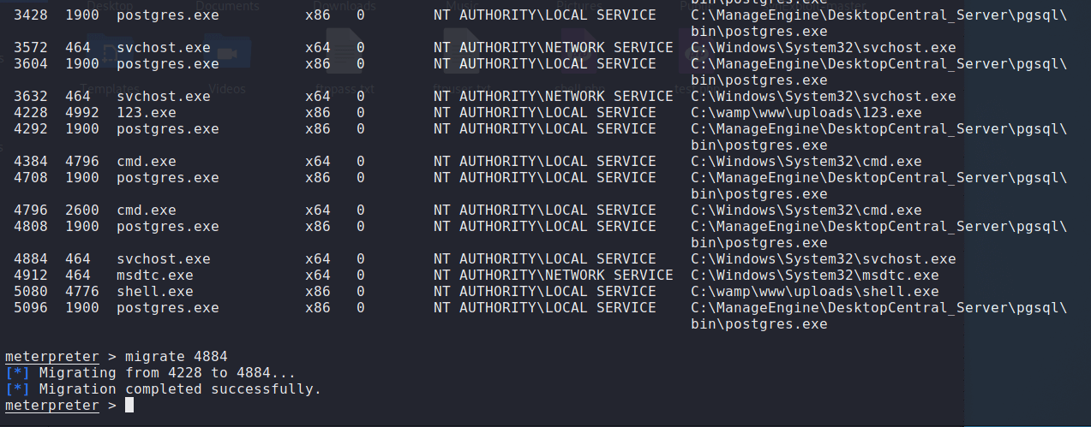
Task: Click PID 3428 in the first postgres.exe row
Action: pyautogui.click(x=31, y=15)
